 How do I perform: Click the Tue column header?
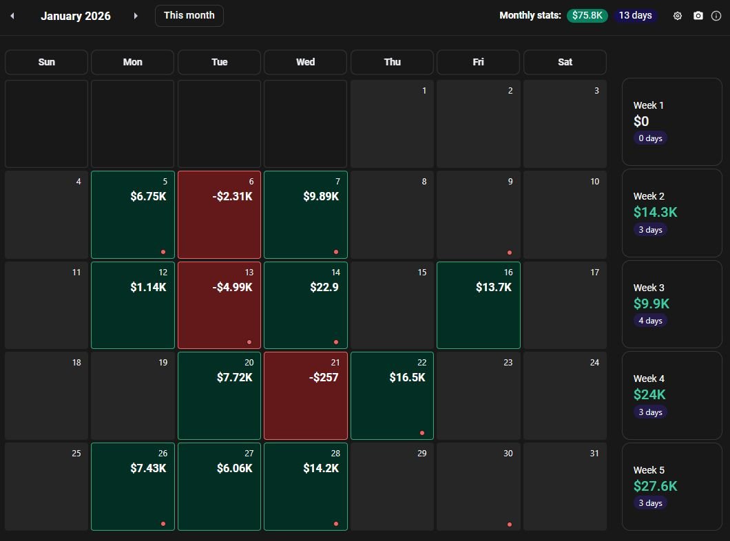[x=219, y=62]
